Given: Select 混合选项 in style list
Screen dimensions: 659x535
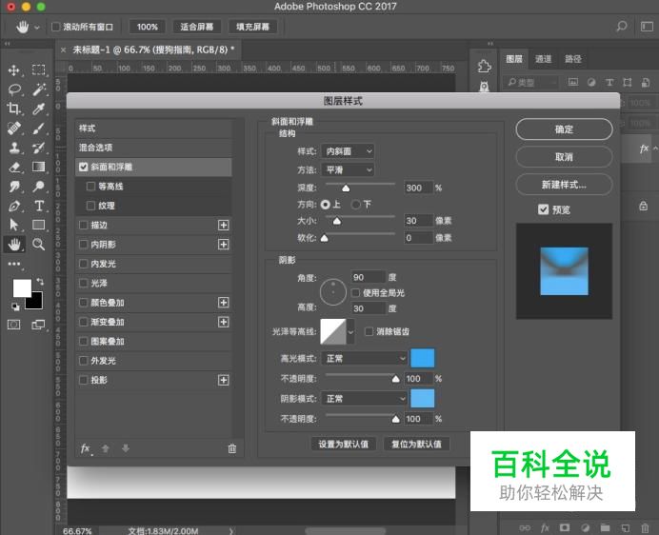Looking at the screenshot, I should (x=154, y=148).
